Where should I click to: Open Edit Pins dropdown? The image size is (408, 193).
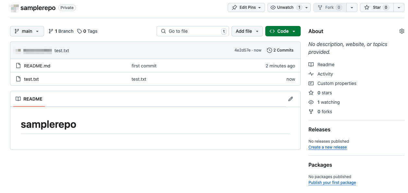(246, 7)
